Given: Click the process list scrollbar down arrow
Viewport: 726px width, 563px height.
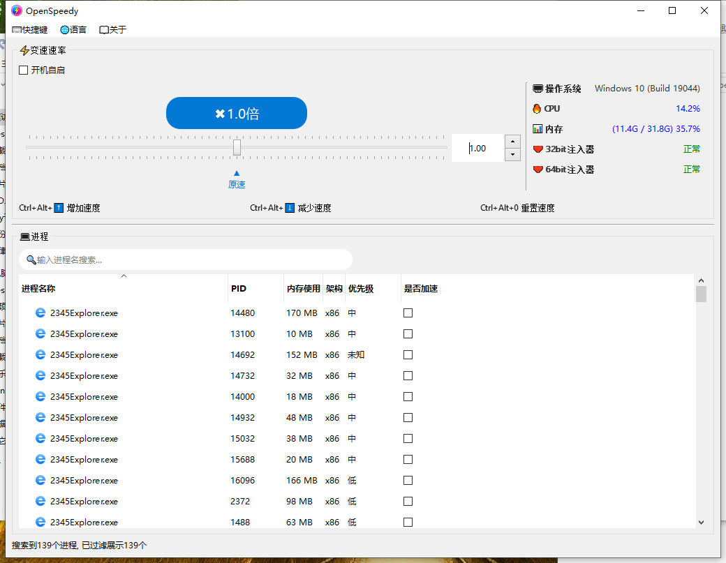Looking at the screenshot, I should point(701,523).
